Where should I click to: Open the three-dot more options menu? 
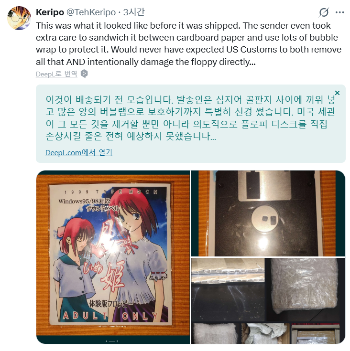339,12
